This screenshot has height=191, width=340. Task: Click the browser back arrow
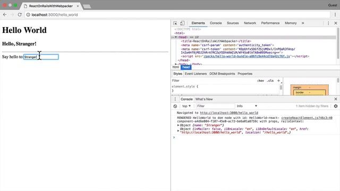[x=5, y=14]
